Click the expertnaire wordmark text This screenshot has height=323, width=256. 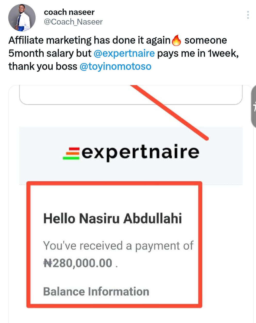tap(140, 152)
